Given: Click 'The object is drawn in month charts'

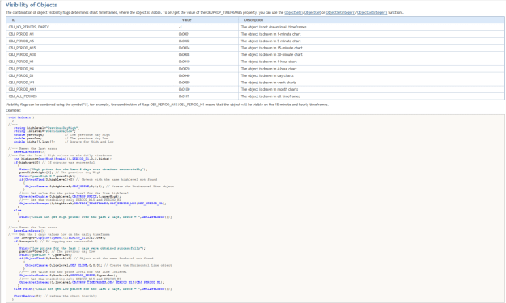Looking at the screenshot, I should coord(270,89).
